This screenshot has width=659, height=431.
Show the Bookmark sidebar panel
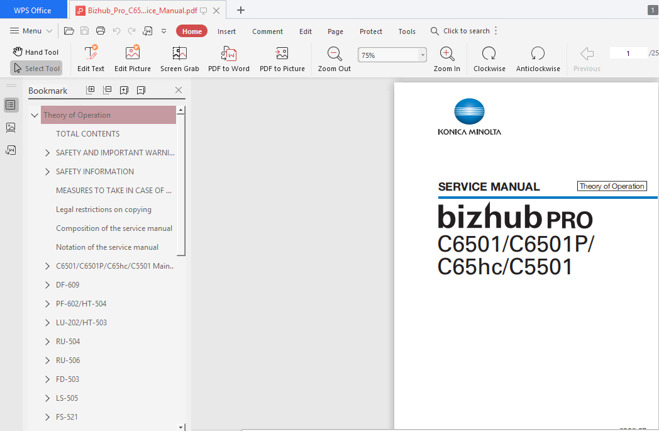click(x=11, y=104)
